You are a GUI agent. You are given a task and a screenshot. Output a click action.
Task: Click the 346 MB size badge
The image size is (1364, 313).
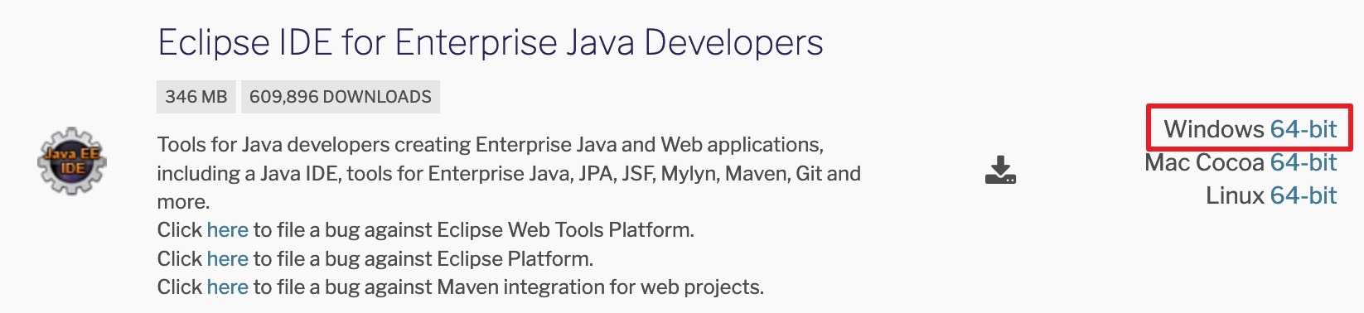pos(196,97)
